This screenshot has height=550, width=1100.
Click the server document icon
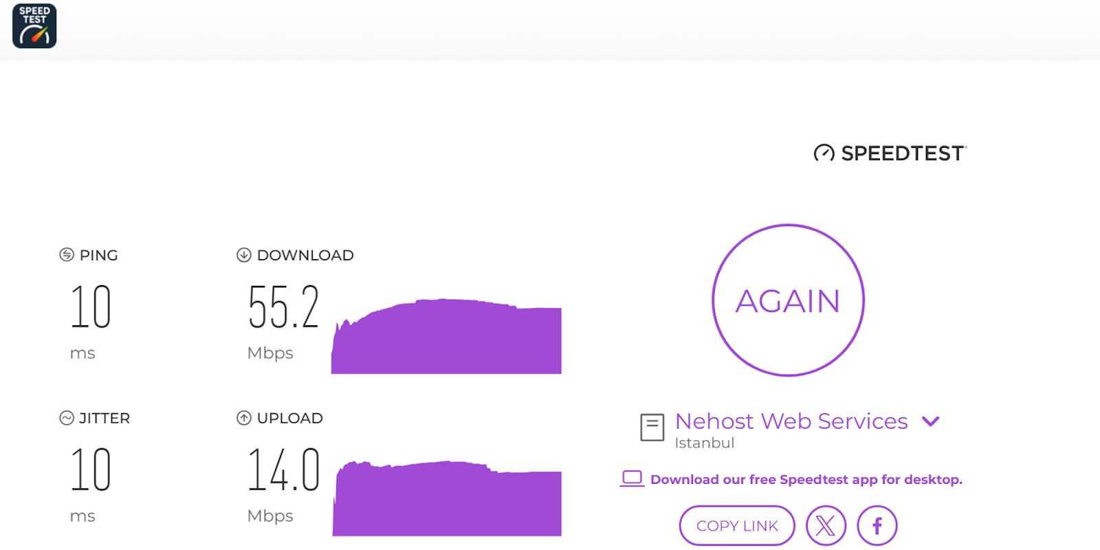652,427
